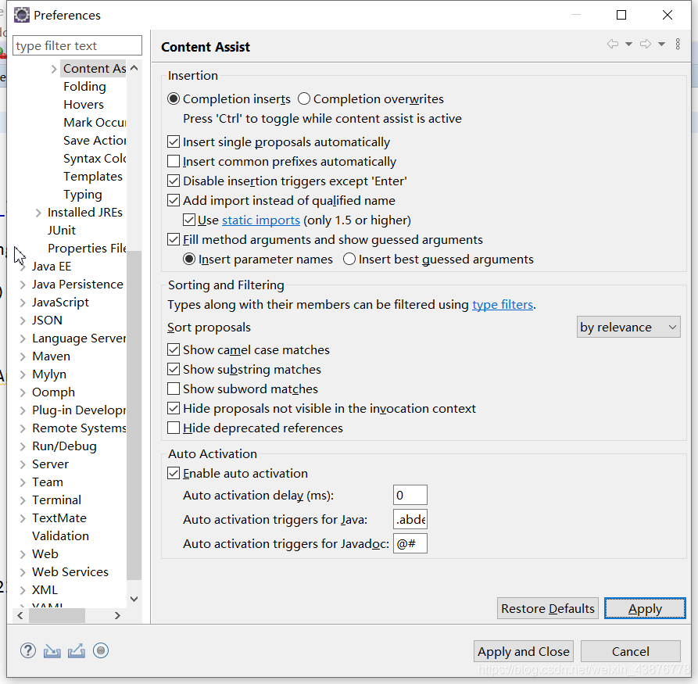Click the Auto activation delay field
Image resolution: width=698 pixels, height=684 pixels.
[410, 495]
